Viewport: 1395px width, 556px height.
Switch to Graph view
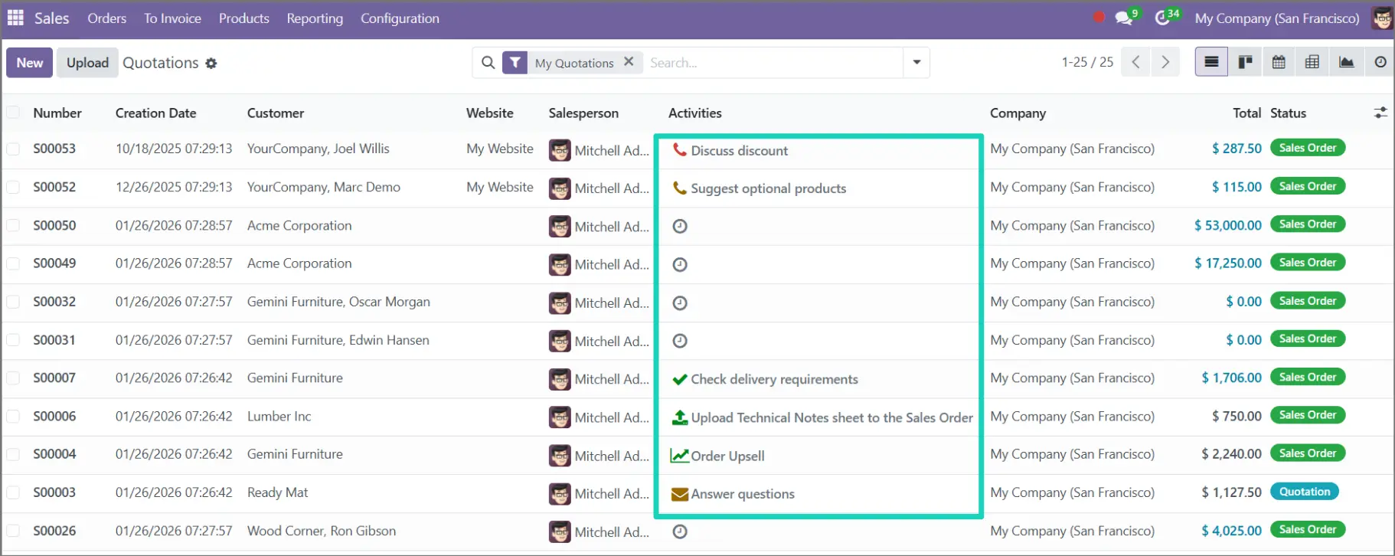(1346, 62)
